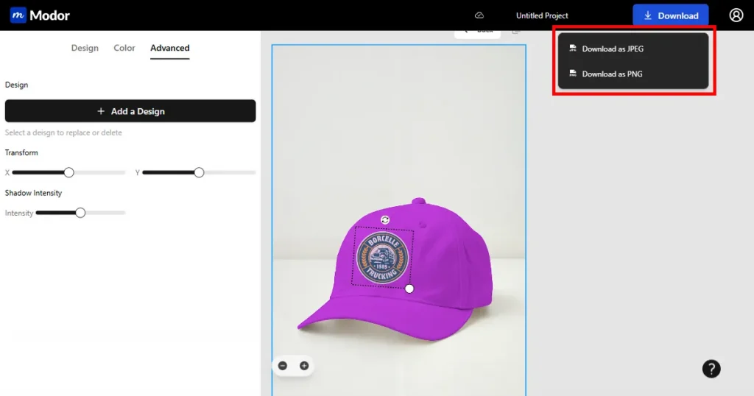Viewport: 754px width, 396px height.
Task: Click the PNG file icon in the menu
Action: point(573,74)
